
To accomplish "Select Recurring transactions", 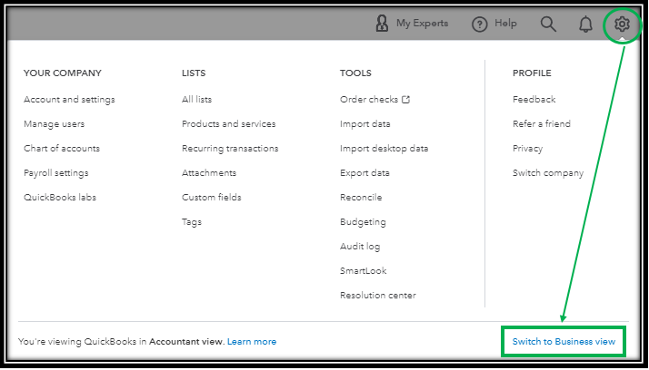I will pyautogui.click(x=230, y=148).
